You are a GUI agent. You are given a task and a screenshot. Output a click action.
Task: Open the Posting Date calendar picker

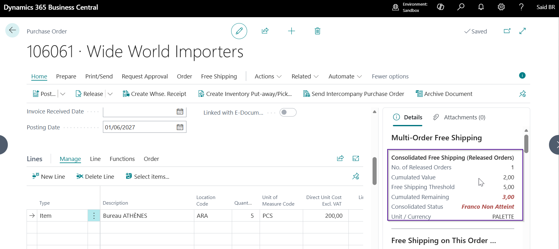(180, 127)
